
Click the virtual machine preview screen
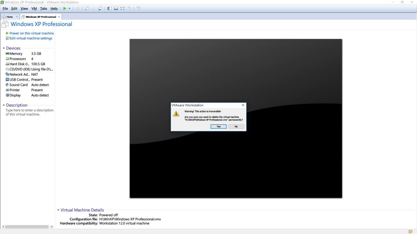click(x=236, y=118)
